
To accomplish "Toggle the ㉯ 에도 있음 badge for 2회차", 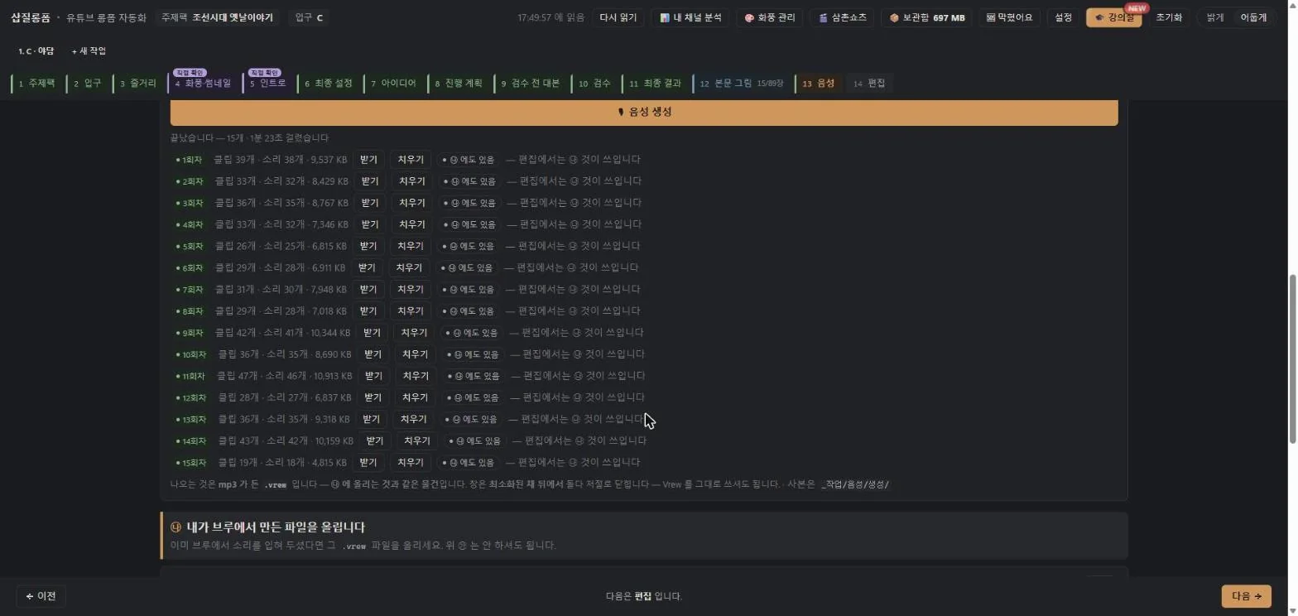I will click(x=469, y=181).
